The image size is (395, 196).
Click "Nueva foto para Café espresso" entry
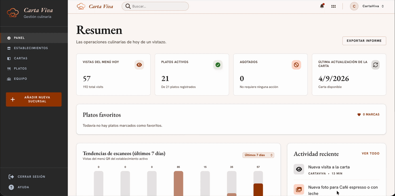(x=343, y=190)
